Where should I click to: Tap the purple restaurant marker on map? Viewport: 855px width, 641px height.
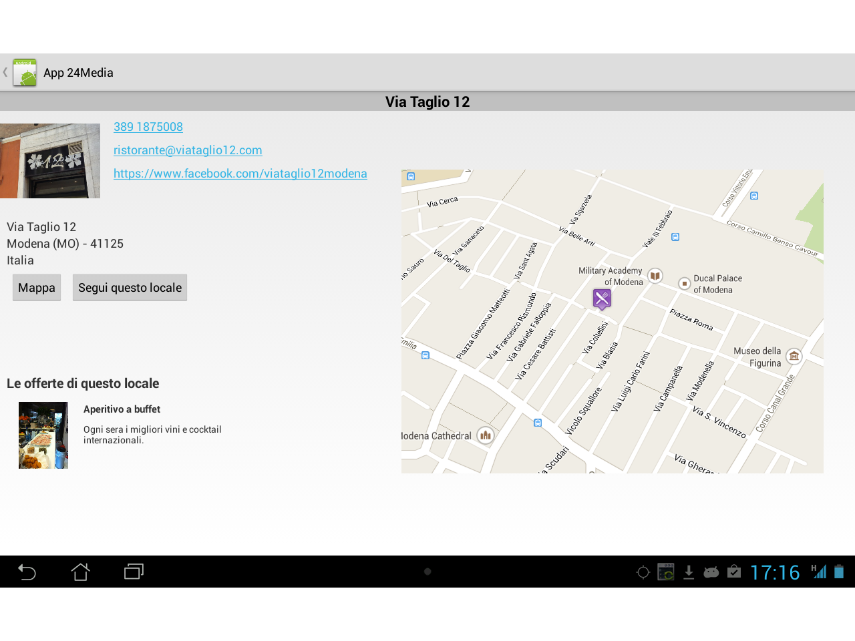pyautogui.click(x=602, y=299)
